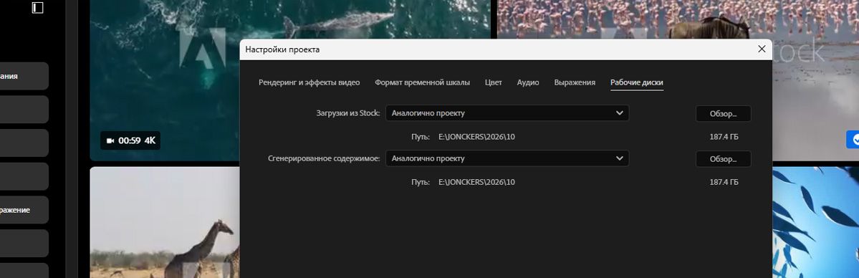Click the path text under Сгенерированное содержимое
Viewport: 859px width, 278px height.
point(476,182)
